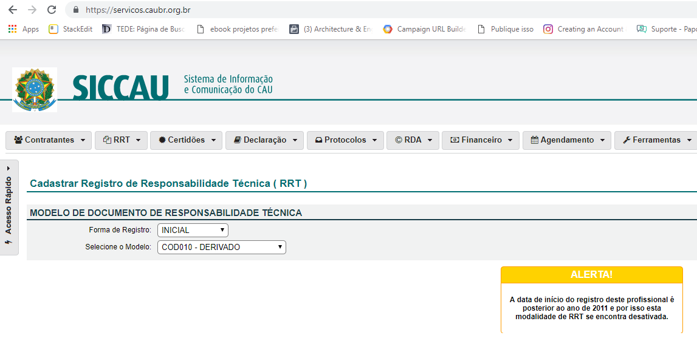Image resolution: width=697 pixels, height=341 pixels.
Task: Open the Protocolos menu
Action: pyautogui.click(x=345, y=140)
